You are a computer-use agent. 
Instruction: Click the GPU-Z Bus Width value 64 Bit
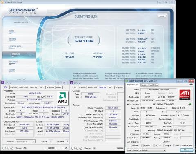tap(182, 123)
